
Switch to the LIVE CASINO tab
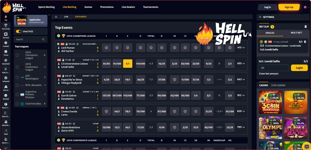[278, 85]
